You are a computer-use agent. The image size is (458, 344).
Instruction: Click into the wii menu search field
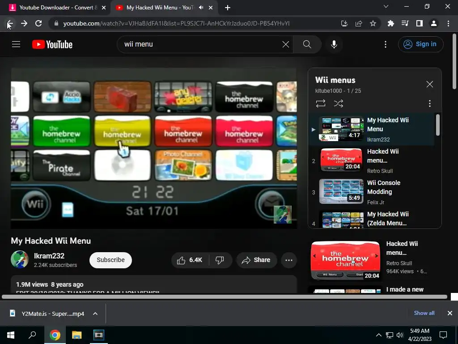click(x=202, y=44)
